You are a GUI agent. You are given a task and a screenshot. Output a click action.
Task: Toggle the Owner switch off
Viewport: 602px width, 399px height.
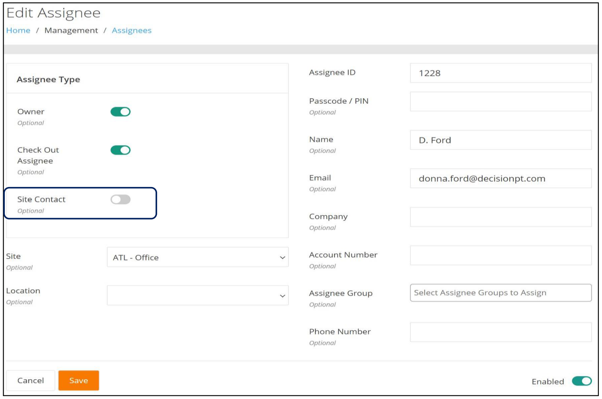tap(120, 112)
